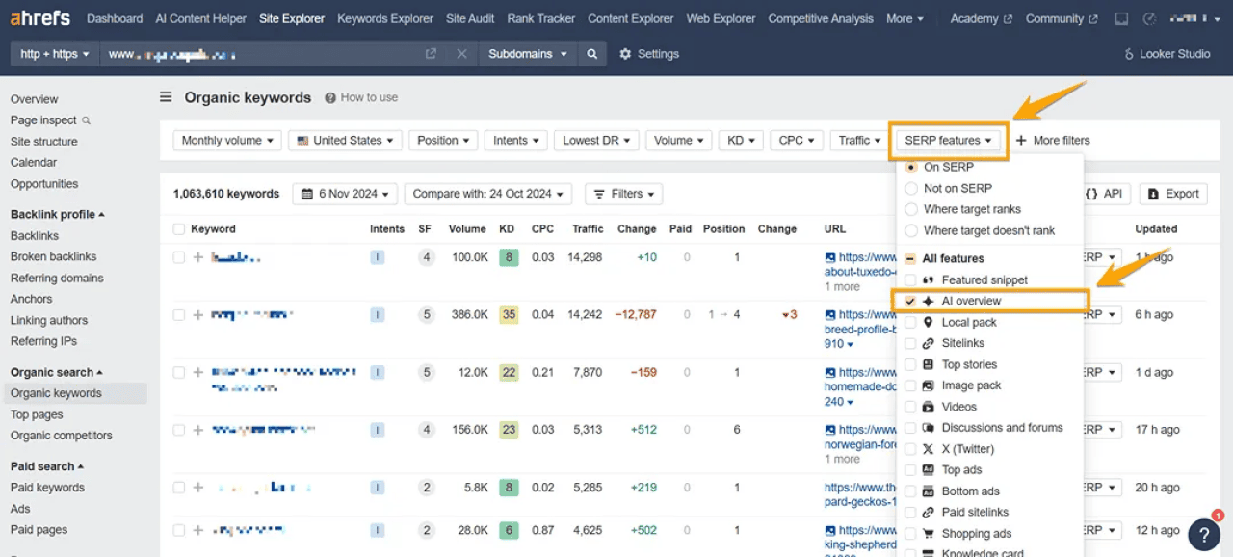Viewport: 1233px width, 557px height.
Task: Click the ahrefs logo
Action: tap(39, 17)
